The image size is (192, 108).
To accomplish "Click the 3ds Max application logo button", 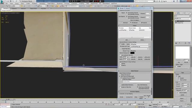I will point(2,2).
